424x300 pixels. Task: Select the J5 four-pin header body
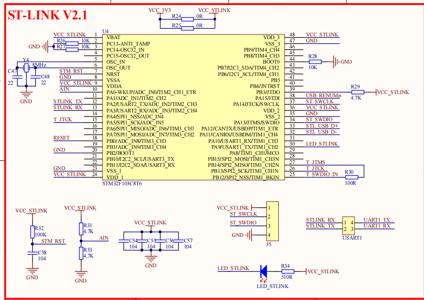pos(272,221)
